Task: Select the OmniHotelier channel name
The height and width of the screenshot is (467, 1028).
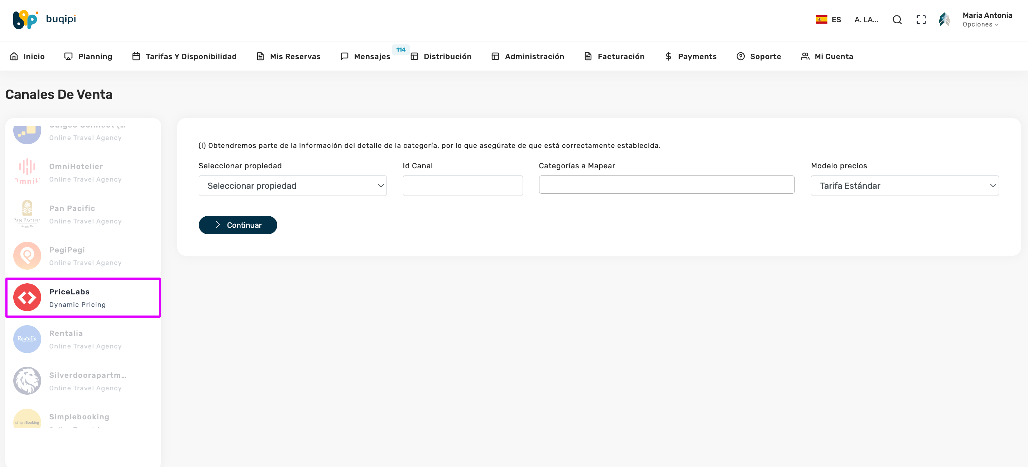Action: pos(76,167)
